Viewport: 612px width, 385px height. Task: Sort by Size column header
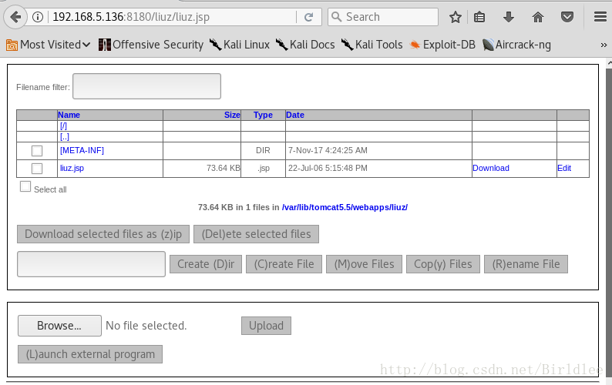pyautogui.click(x=232, y=115)
